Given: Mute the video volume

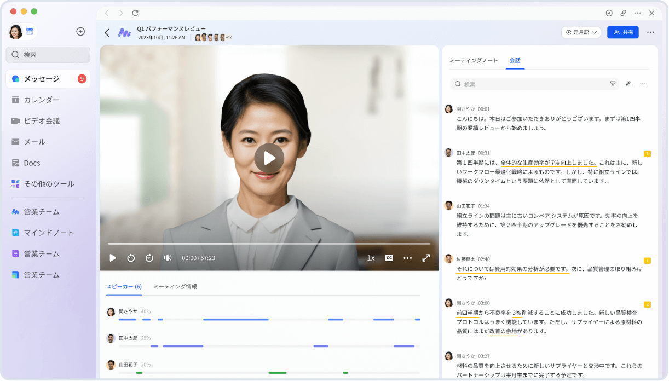Looking at the screenshot, I should pyautogui.click(x=168, y=258).
